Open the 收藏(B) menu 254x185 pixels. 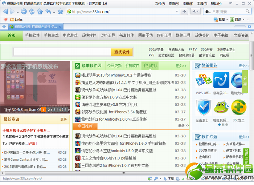188,4
